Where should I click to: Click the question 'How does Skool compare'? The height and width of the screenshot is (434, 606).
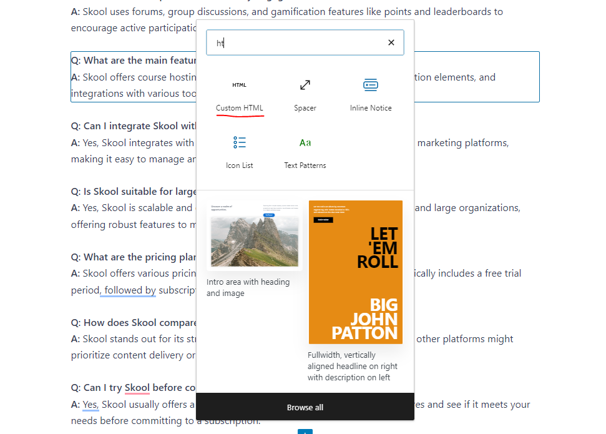pyautogui.click(x=134, y=323)
